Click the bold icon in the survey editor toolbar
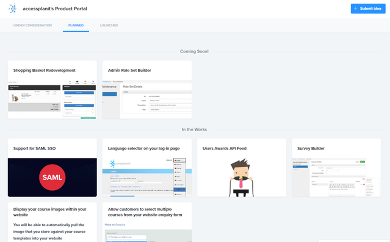The image size is (390, 242). [334, 184]
